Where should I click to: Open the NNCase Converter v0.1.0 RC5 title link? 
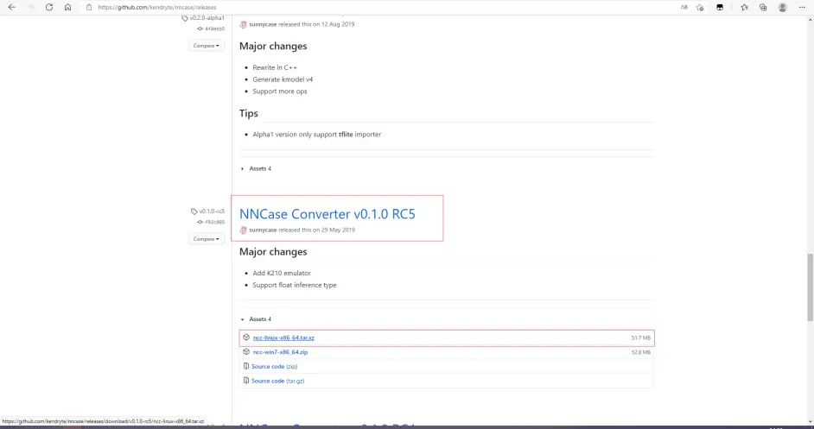pos(327,214)
